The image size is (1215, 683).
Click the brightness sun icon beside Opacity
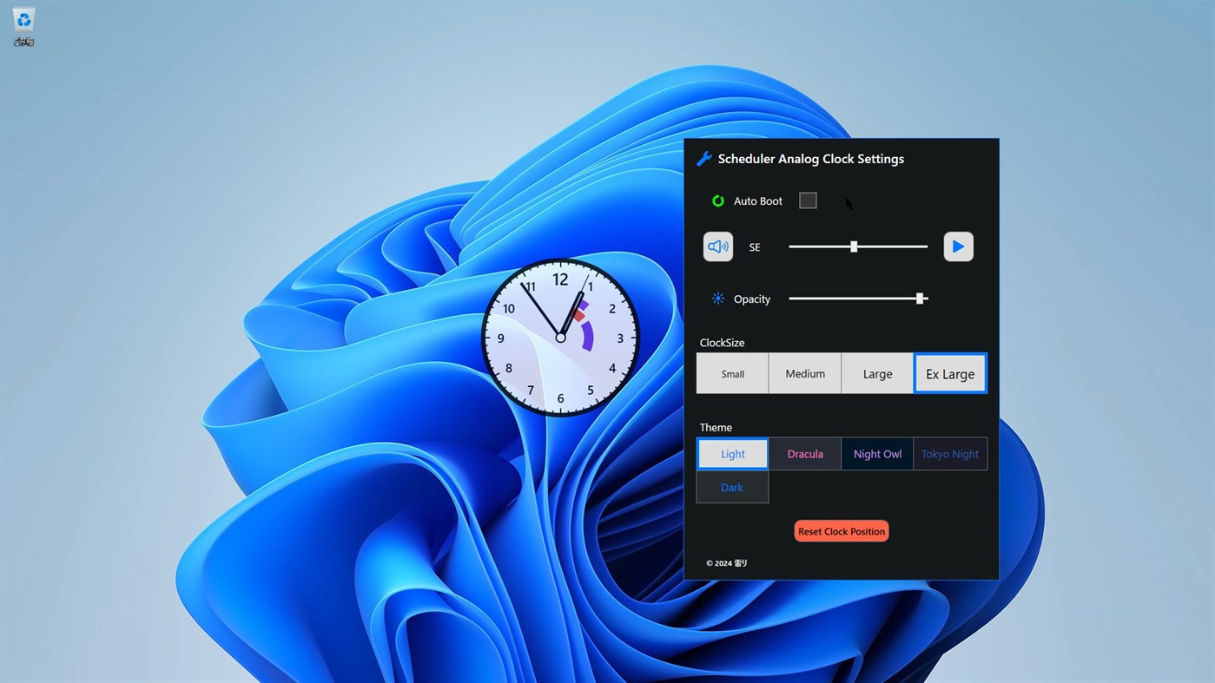[x=717, y=298]
